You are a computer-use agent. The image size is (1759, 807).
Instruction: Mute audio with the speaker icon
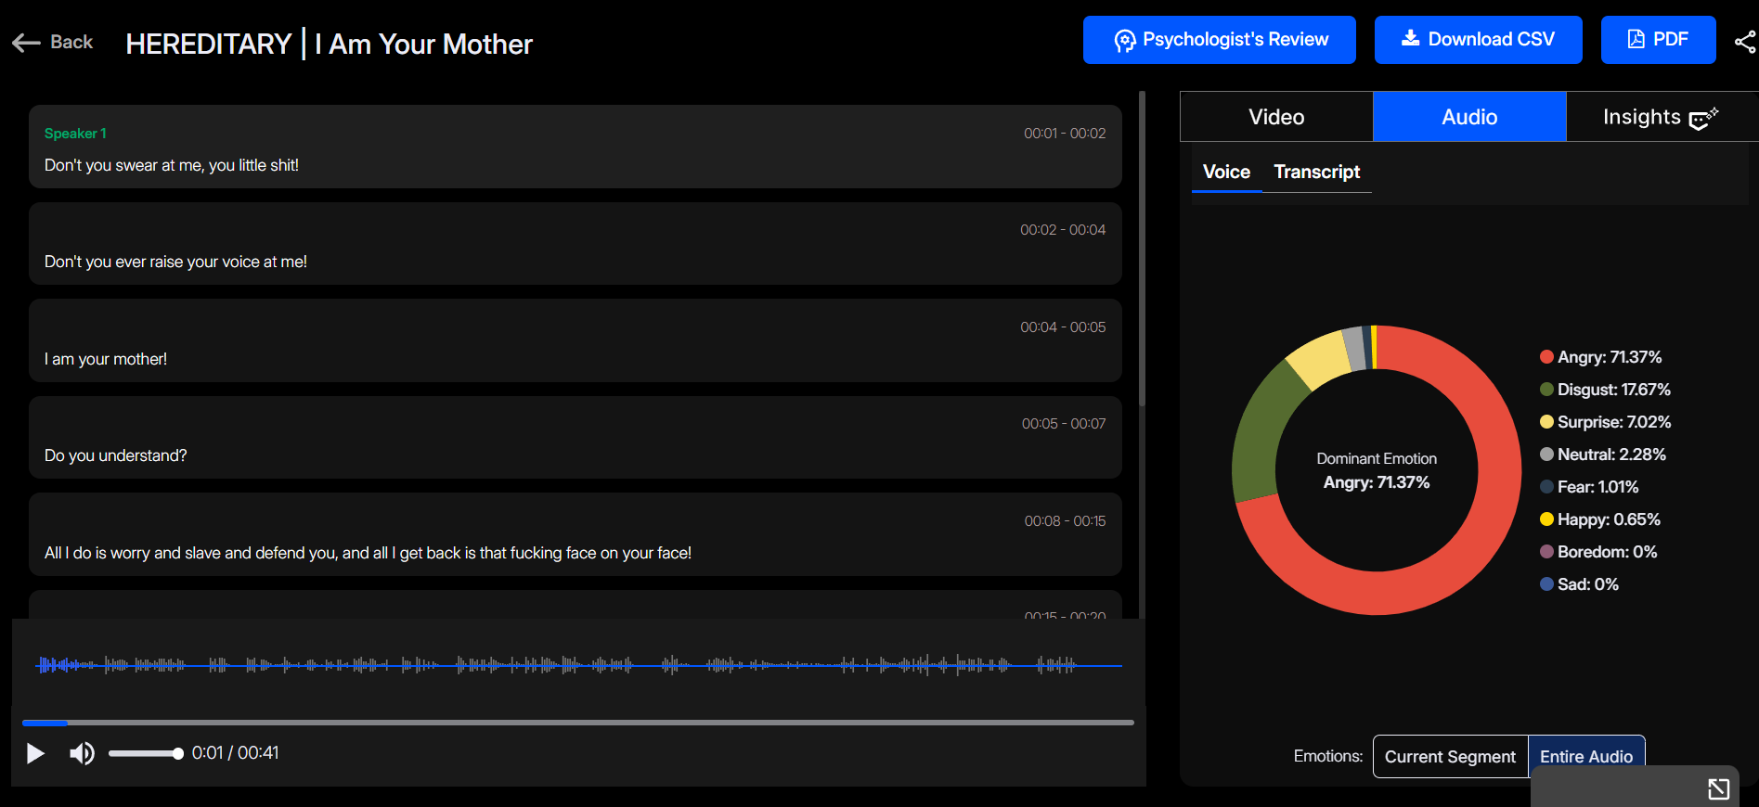(x=82, y=753)
